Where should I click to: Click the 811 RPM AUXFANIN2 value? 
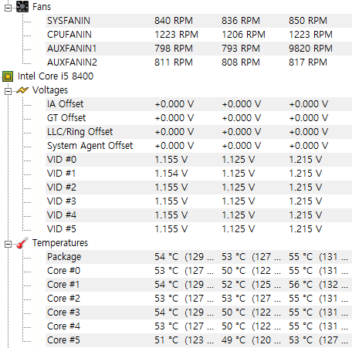174,63
